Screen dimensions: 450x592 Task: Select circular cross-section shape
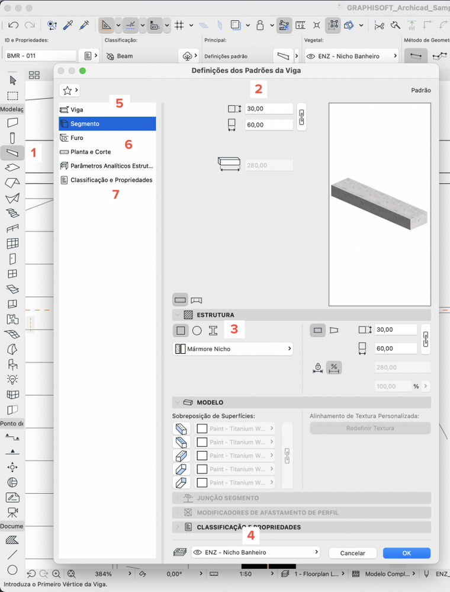(x=197, y=331)
